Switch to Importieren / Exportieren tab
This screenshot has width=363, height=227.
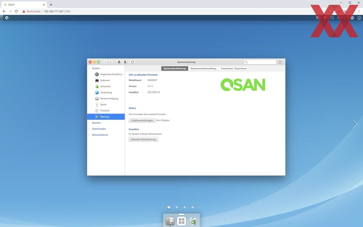[x=234, y=68]
